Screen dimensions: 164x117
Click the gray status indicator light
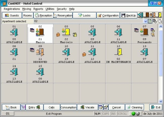click(x=138, y=114)
